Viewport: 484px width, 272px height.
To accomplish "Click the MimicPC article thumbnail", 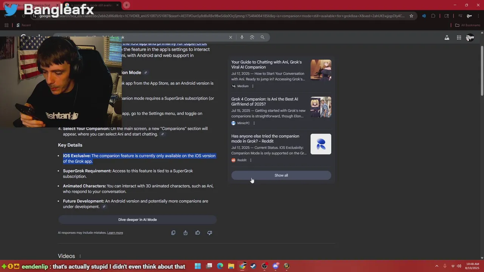I will (x=321, y=107).
